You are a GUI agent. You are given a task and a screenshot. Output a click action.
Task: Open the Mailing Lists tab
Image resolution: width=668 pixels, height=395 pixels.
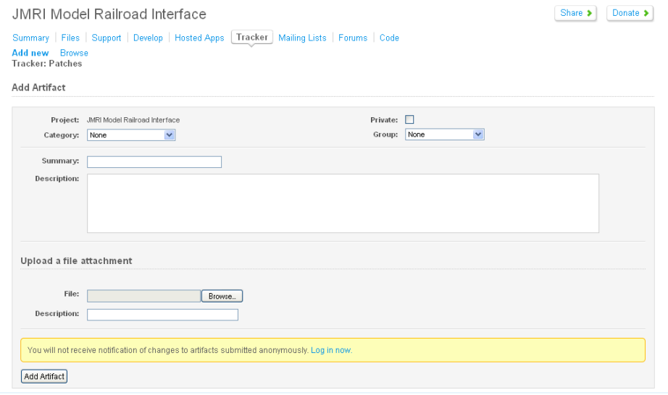click(x=302, y=38)
